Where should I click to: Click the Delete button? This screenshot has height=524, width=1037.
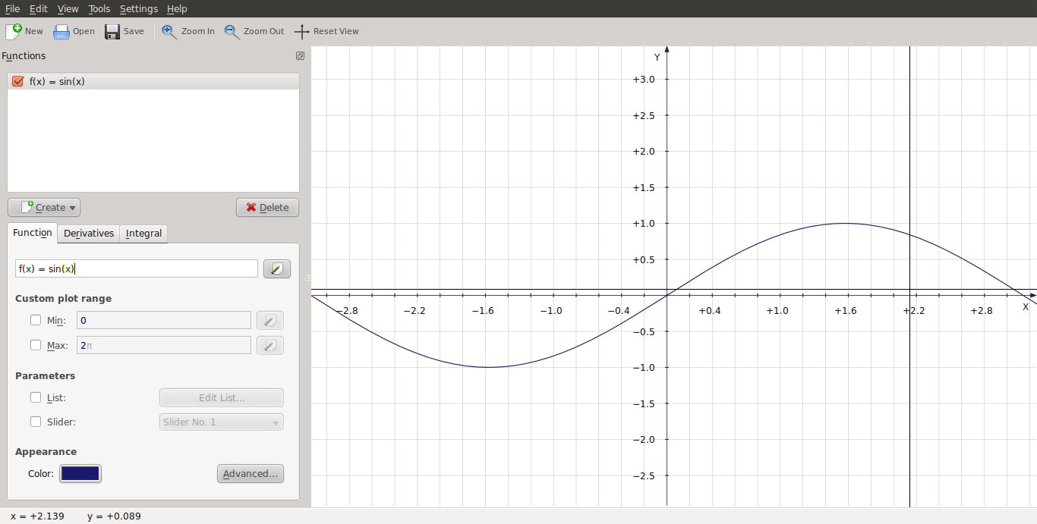pos(267,207)
